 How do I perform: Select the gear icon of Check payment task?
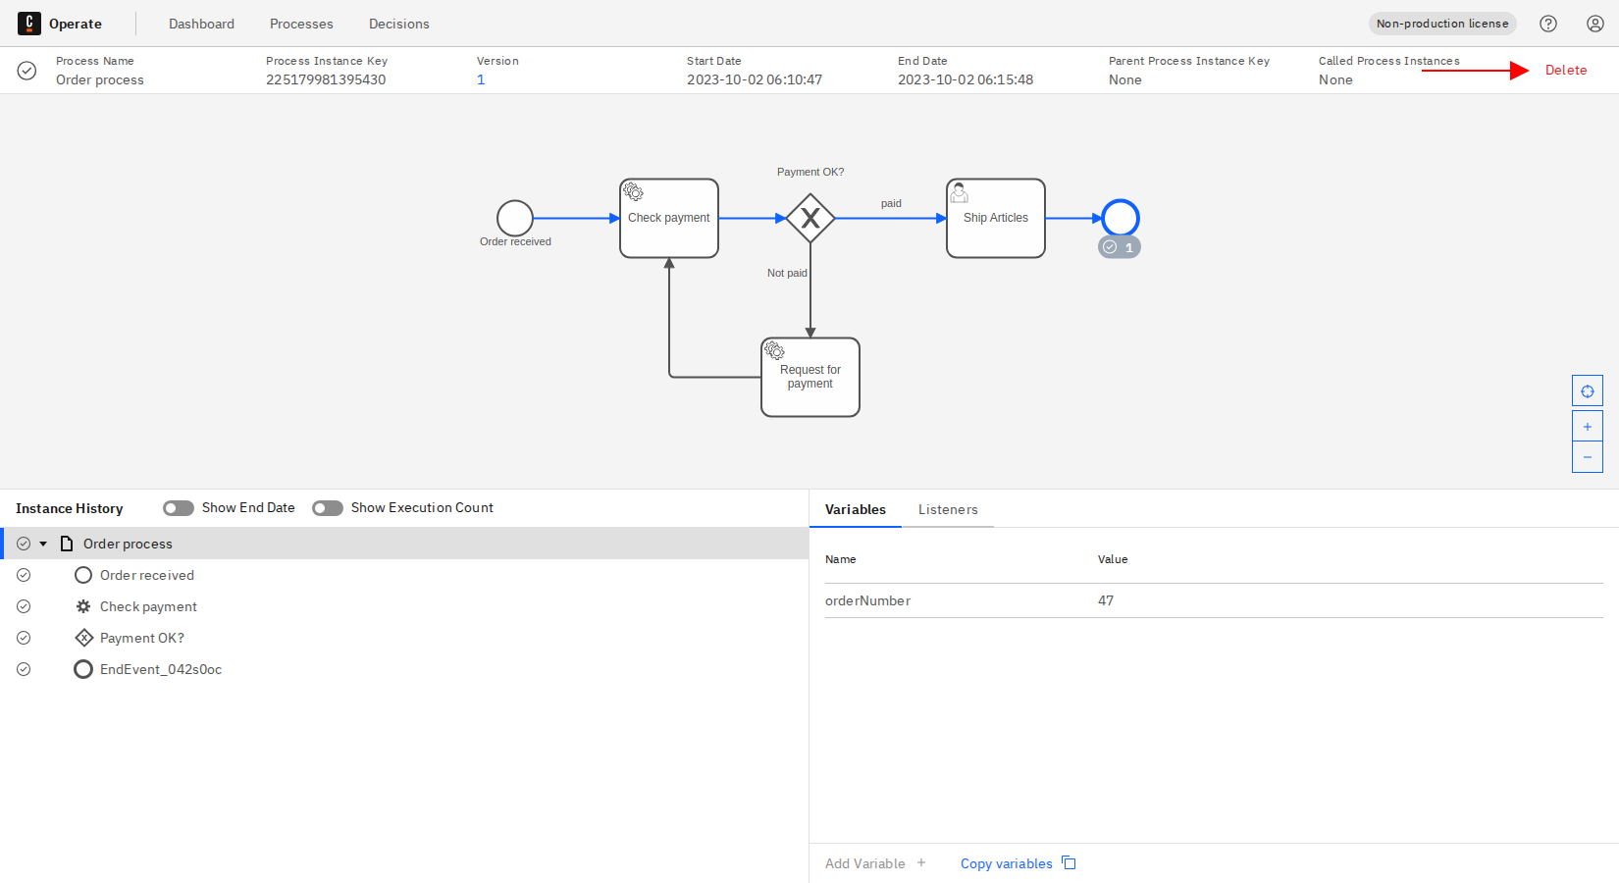(633, 190)
